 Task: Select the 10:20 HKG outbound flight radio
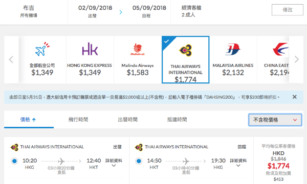pos(14,161)
